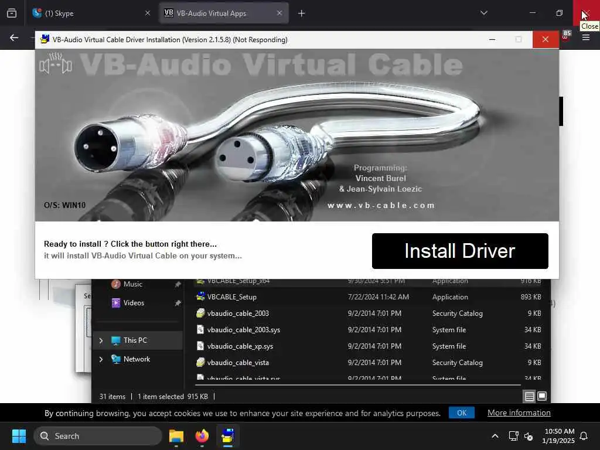600x450 pixels.
Task: Open the muted volume tray icon
Action: click(x=529, y=436)
